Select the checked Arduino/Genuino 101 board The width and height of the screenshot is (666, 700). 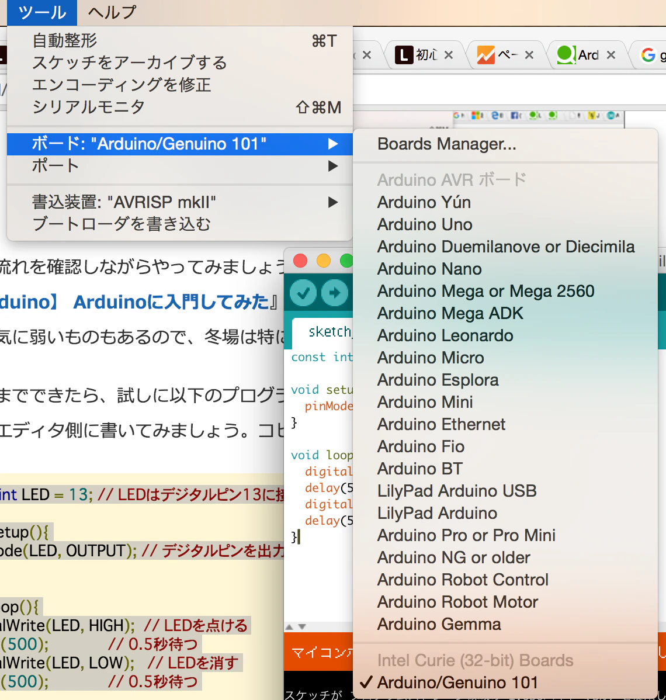pos(505,682)
